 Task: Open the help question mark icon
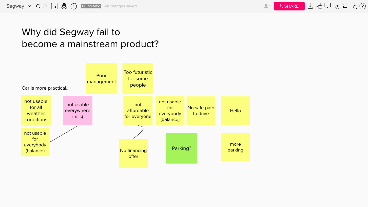[362, 6]
